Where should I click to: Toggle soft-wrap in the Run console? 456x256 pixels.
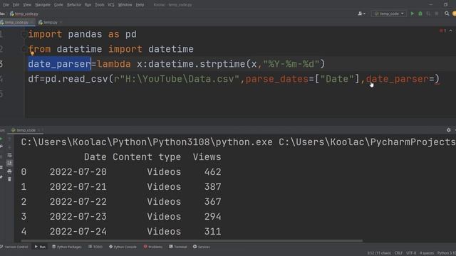pyautogui.click(x=9, y=155)
